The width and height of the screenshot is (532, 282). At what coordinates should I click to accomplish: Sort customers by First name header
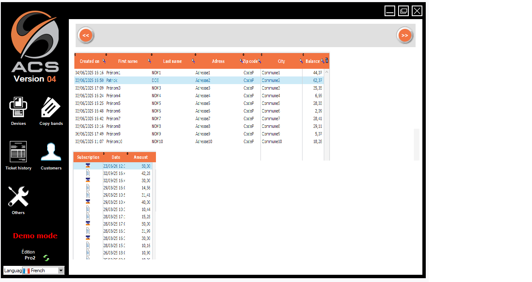tap(128, 61)
